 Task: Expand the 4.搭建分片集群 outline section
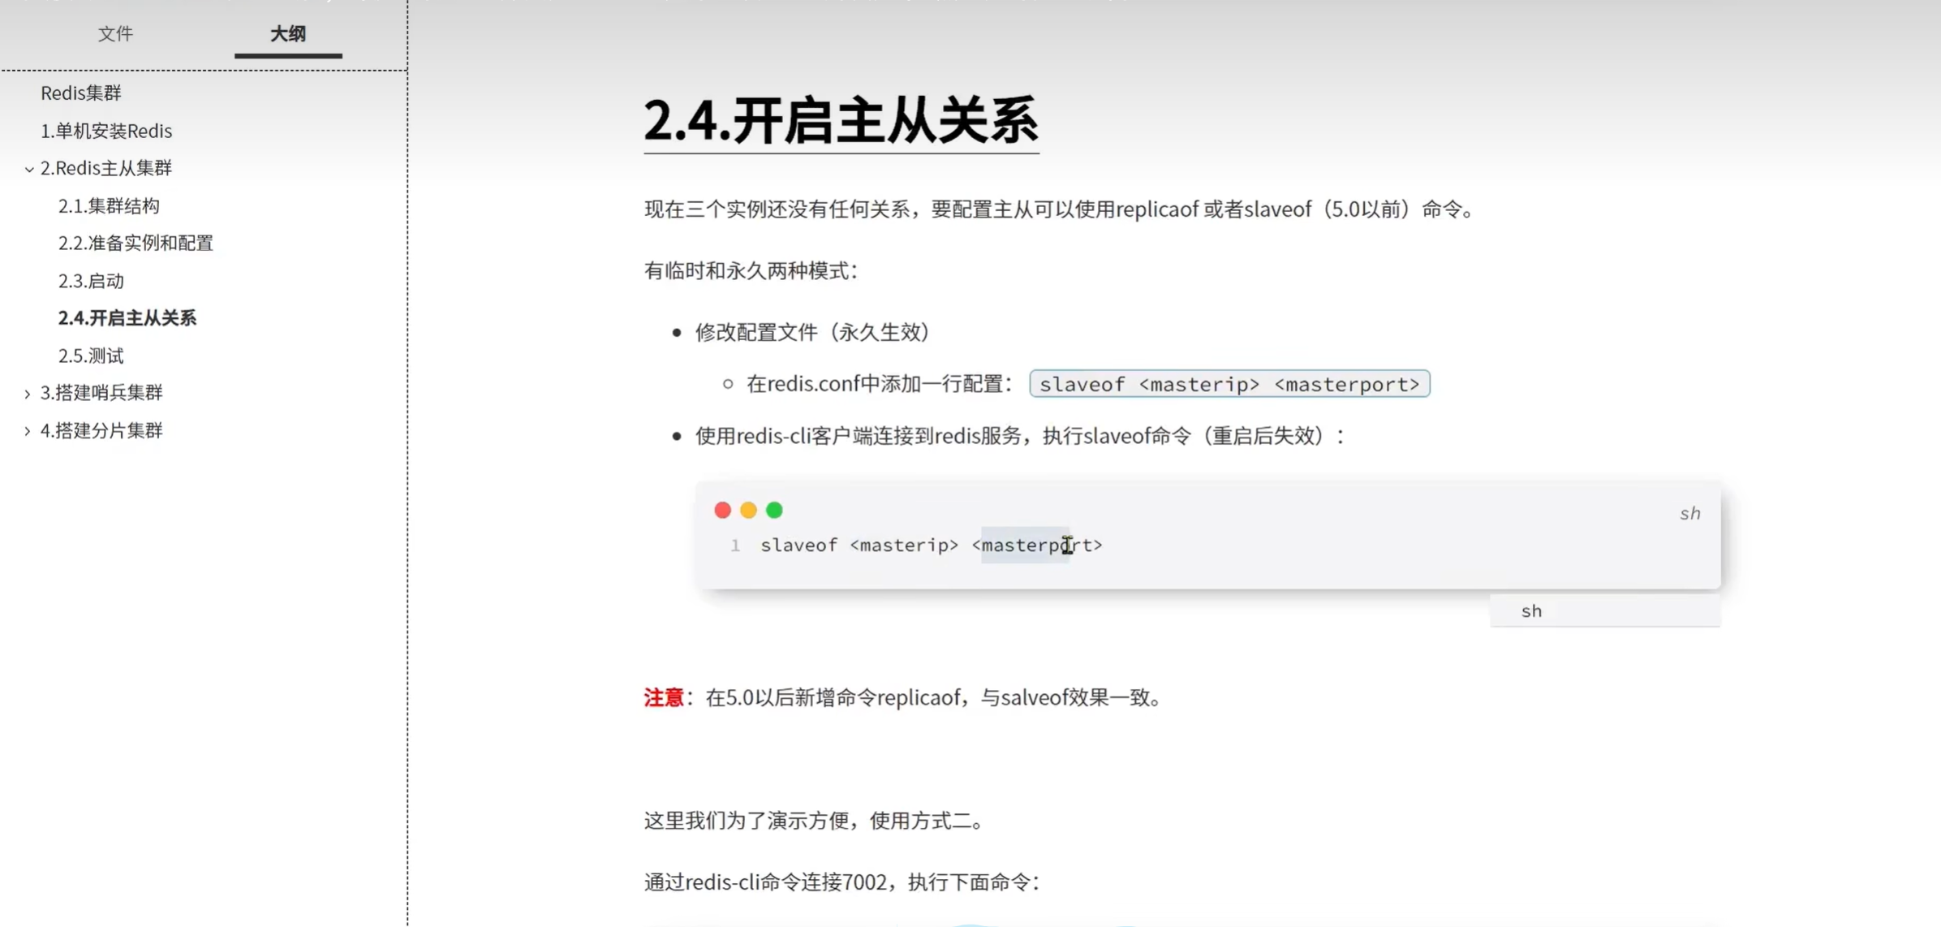pyautogui.click(x=28, y=431)
